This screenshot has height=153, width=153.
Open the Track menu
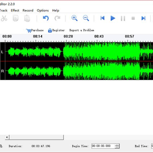(3, 11)
